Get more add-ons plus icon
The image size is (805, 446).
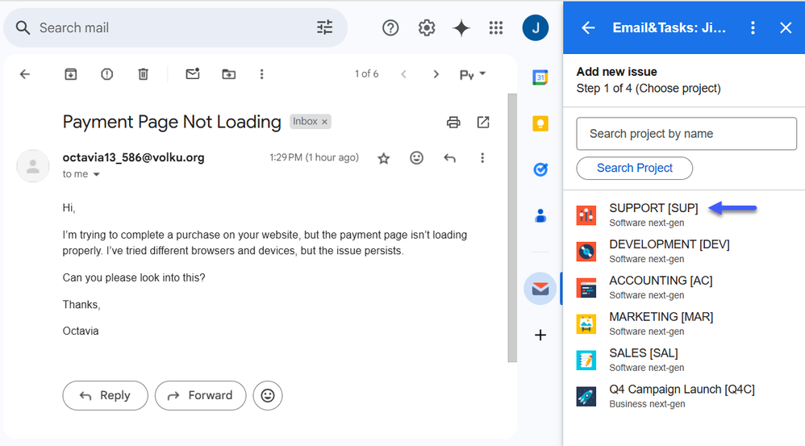point(540,336)
